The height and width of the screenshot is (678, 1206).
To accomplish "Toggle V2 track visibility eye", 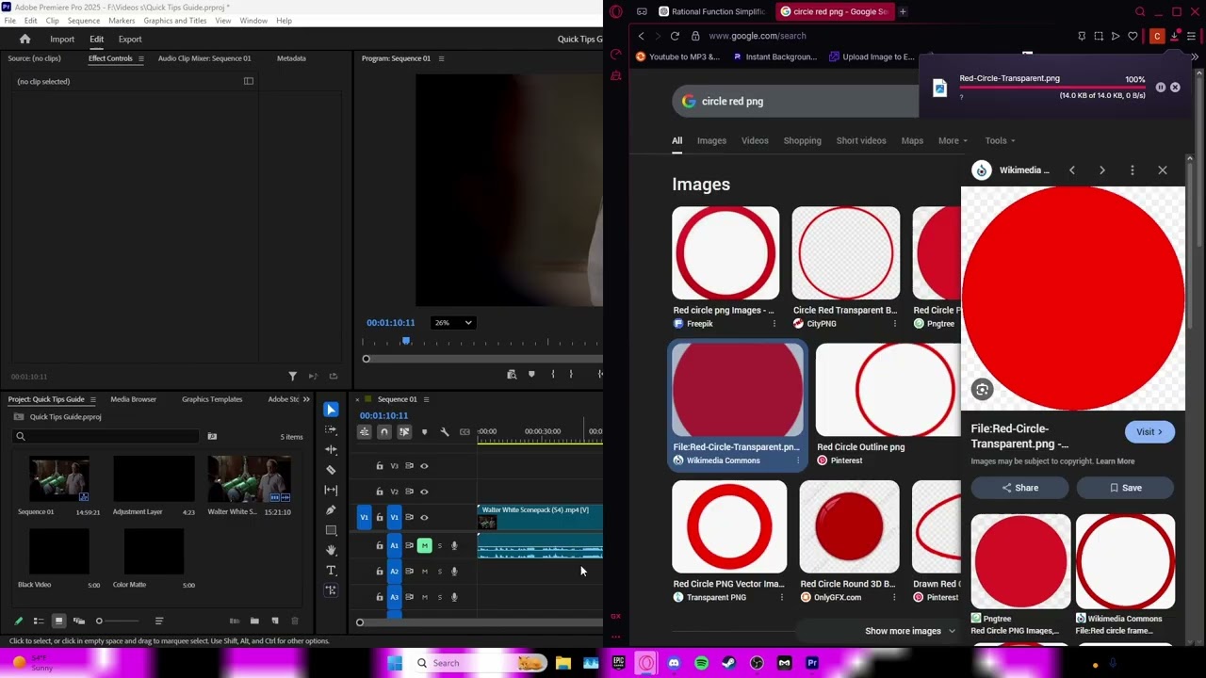I will click(424, 492).
